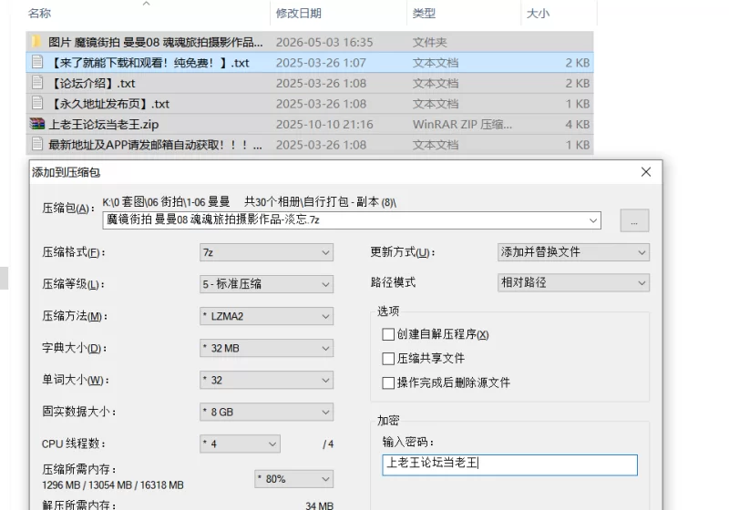Screen dimensions: 729x510
Task: Sort files by the 修改日期 column header
Action: [299, 13]
